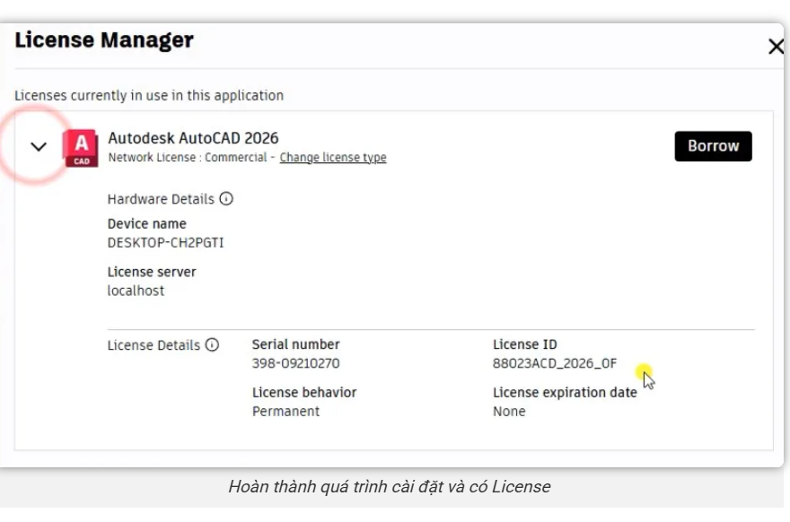Open the Change license type link
This screenshot has width=790, height=522.
click(x=332, y=158)
